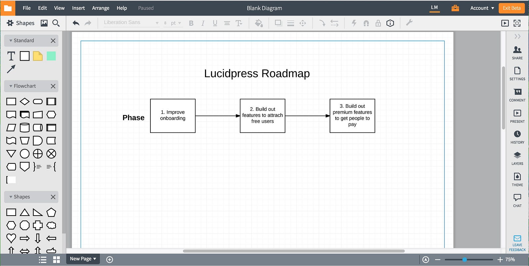The height and width of the screenshot is (266, 529).
Task: Add a new page plus icon
Action: (x=110, y=259)
